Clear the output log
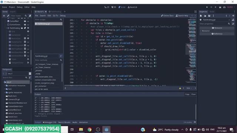 (x=193, y=94)
